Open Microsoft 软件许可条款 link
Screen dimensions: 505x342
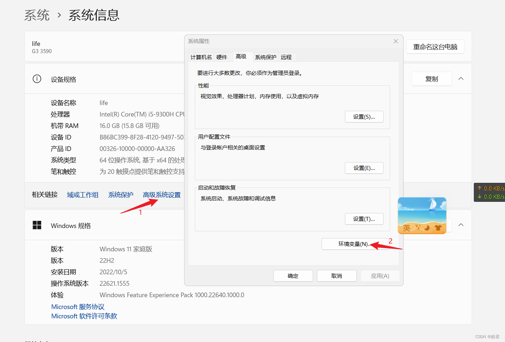coord(84,316)
